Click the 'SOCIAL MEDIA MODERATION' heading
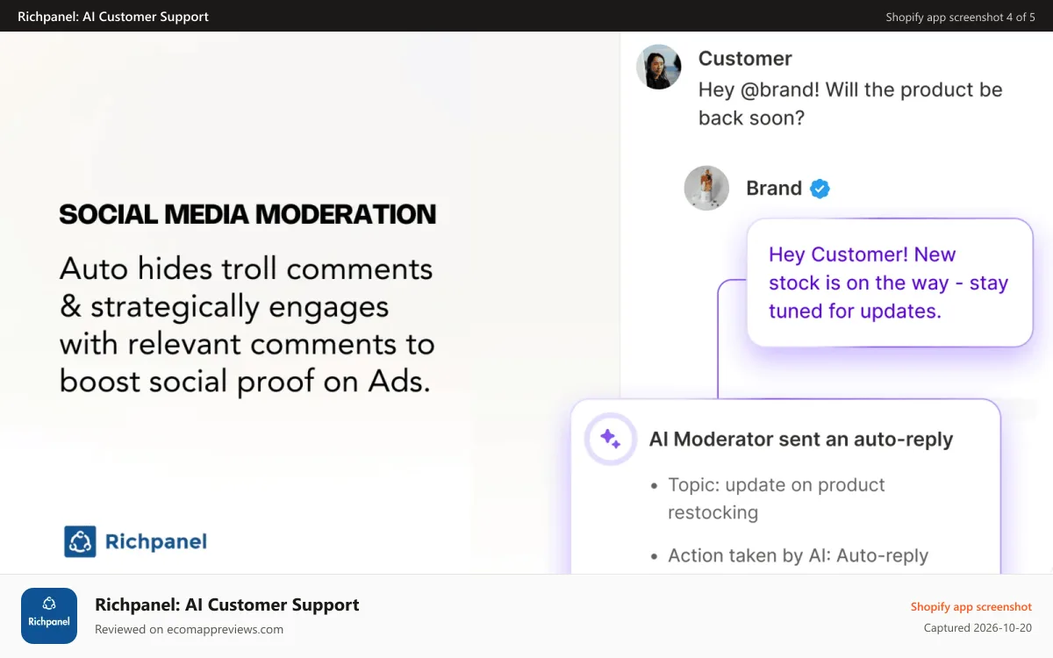 tap(247, 214)
